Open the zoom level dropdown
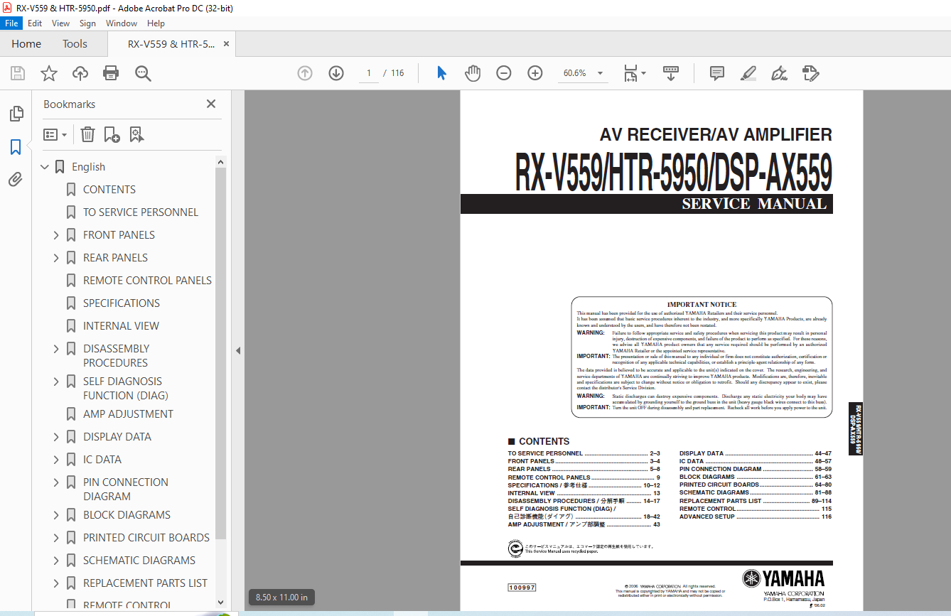The width and height of the screenshot is (951, 616). (600, 73)
